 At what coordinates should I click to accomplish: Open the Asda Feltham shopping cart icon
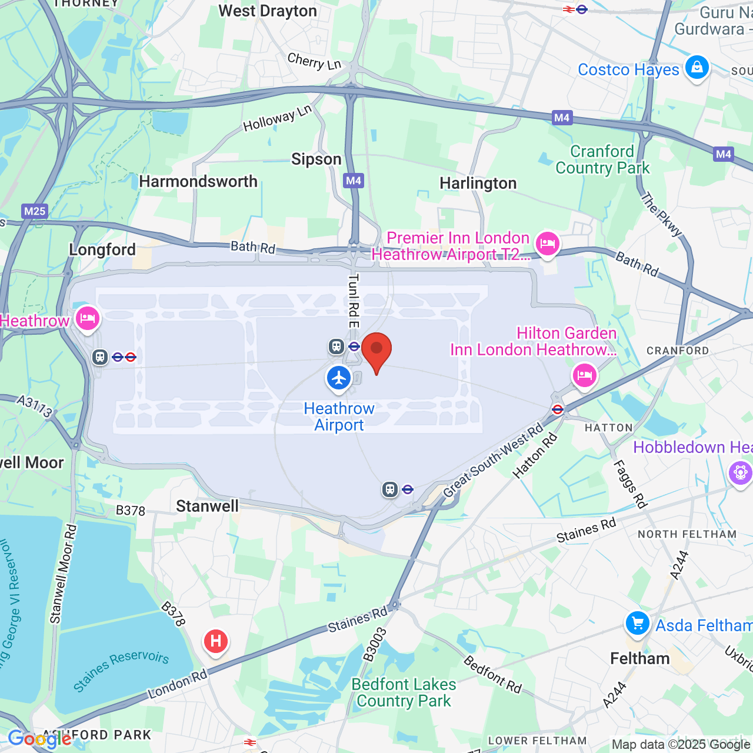tap(637, 624)
